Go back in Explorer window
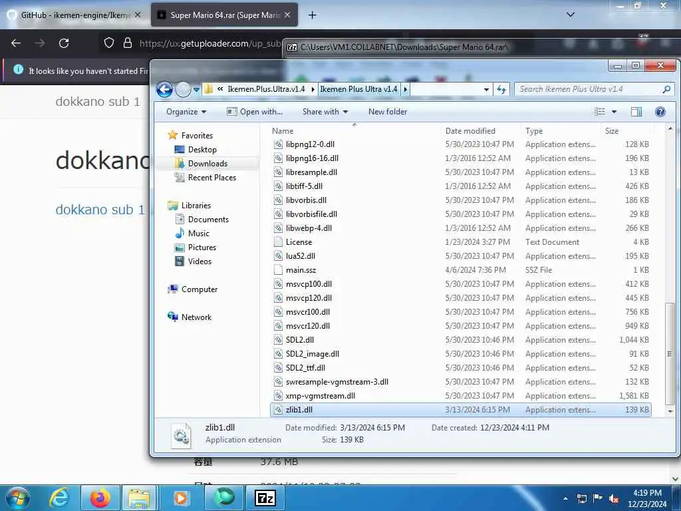681x511 pixels. [165, 90]
